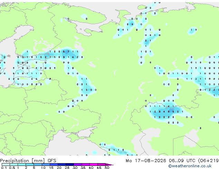
Task: Click the '50' legend label
Action: coord(107,168)
